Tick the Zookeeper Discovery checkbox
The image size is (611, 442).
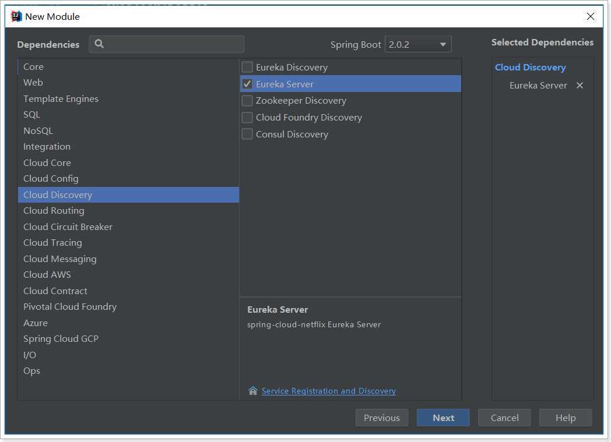coord(247,101)
